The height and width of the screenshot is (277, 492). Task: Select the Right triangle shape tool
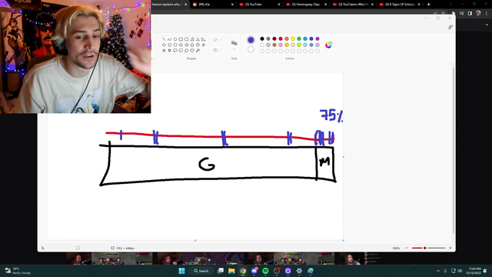click(203, 39)
